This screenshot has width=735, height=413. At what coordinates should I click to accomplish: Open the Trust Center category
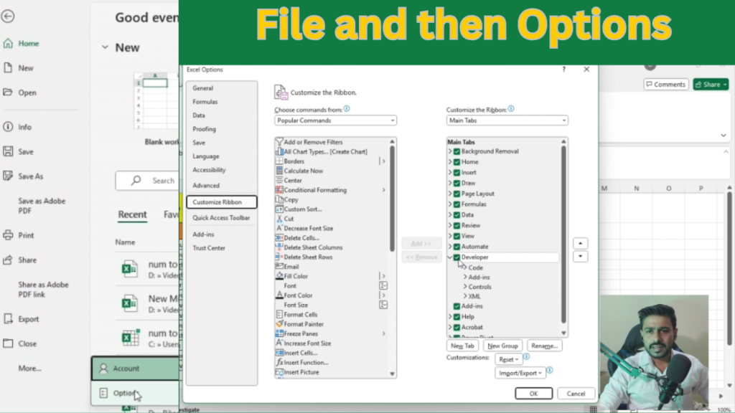209,248
